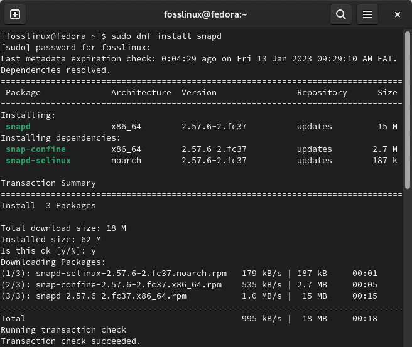Click the '00:15' download time
Viewport: 412px width, 347px height.
(365, 296)
